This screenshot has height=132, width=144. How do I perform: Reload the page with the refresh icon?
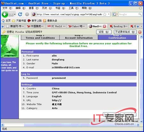point(20,14)
